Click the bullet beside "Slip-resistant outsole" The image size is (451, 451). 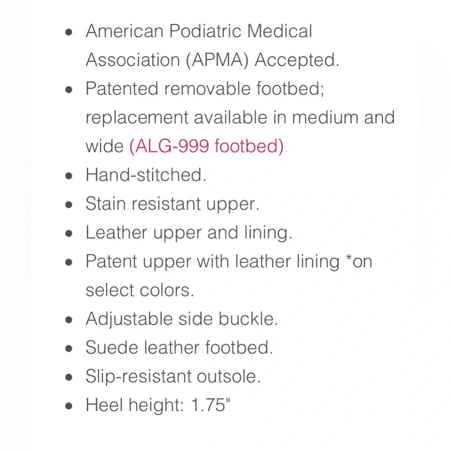click(x=69, y=377)
